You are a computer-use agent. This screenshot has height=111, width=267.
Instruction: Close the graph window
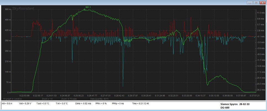point(262,3)
